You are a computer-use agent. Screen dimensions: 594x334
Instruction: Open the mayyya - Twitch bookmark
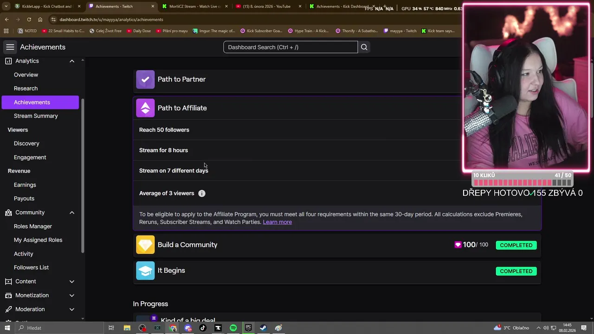point(400,31)
